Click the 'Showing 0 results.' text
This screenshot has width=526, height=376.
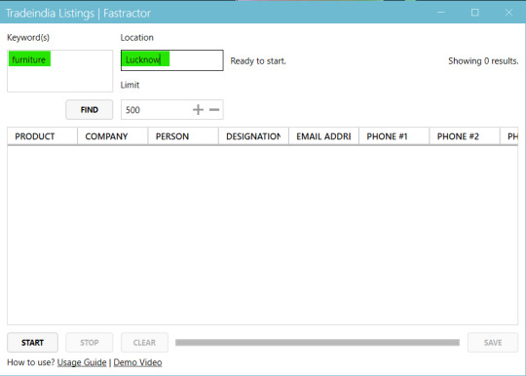coord(483,61)
